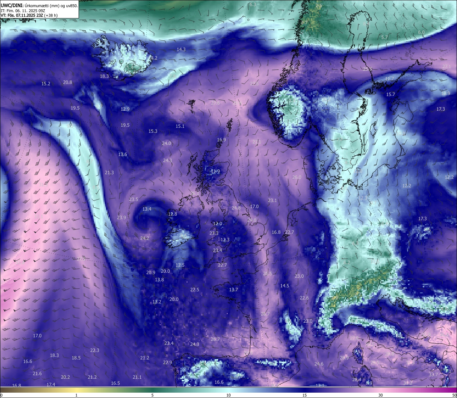Click the UWC/DINI Úrkomumætti title text
Viewport: 457px width, 398px height.
(39, 6)
